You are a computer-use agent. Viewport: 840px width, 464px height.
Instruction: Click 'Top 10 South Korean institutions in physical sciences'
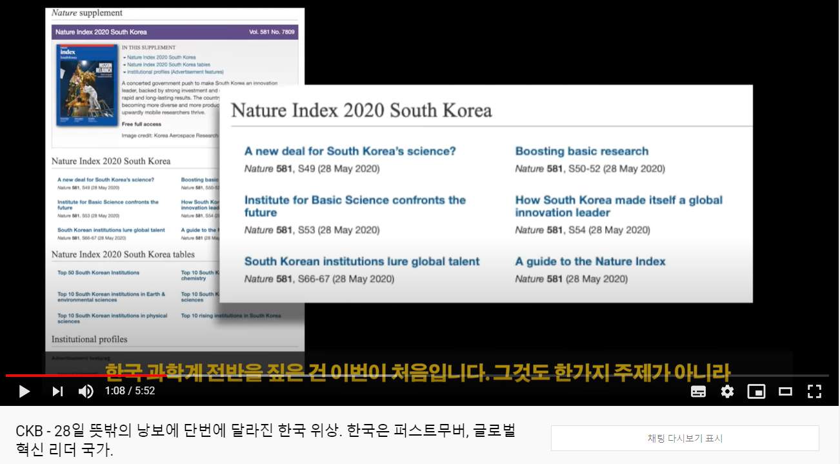pyautogui.click(x=112, y=319)
